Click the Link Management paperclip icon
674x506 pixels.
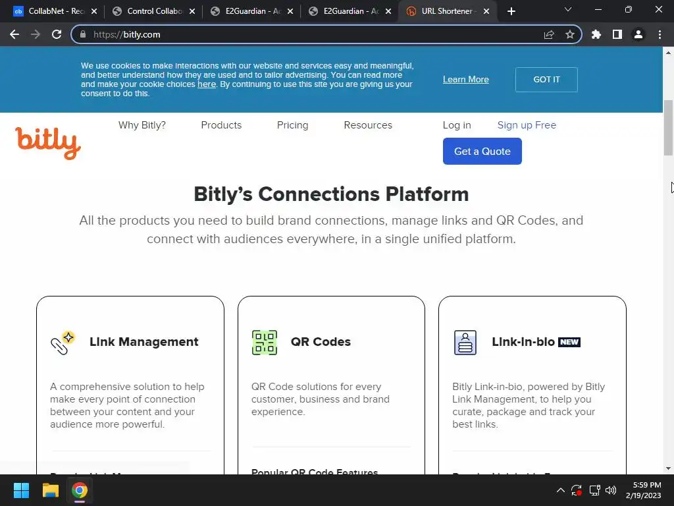(63, 343)
